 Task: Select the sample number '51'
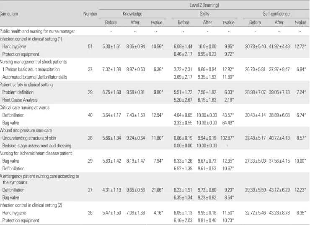[x=90, y=46]
